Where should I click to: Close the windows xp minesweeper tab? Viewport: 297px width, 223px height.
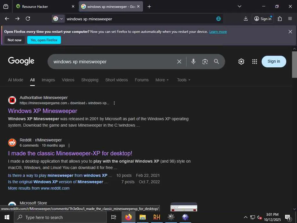pyautogui.click(x=138, y=6)
